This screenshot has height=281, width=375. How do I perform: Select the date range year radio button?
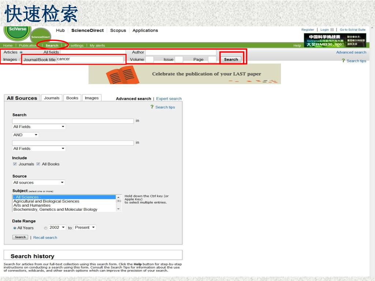click(x=45, y=228)
